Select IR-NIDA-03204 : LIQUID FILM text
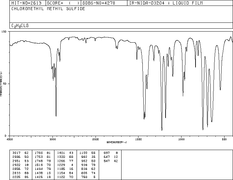 (166, 3)
